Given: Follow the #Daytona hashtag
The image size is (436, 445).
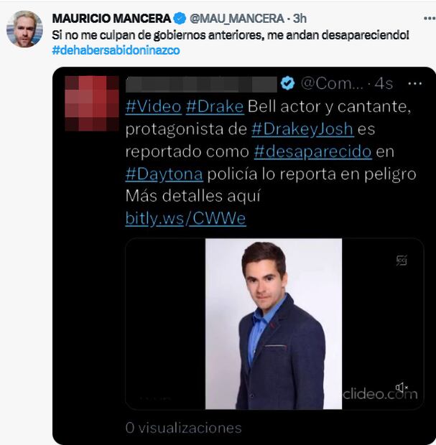Looking at the screenshot, I should pyautogui.click(x=164, y=174).
